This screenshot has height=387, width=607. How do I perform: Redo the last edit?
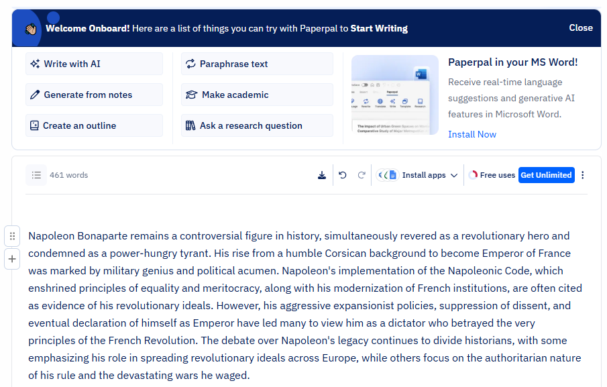pos(362,175)
